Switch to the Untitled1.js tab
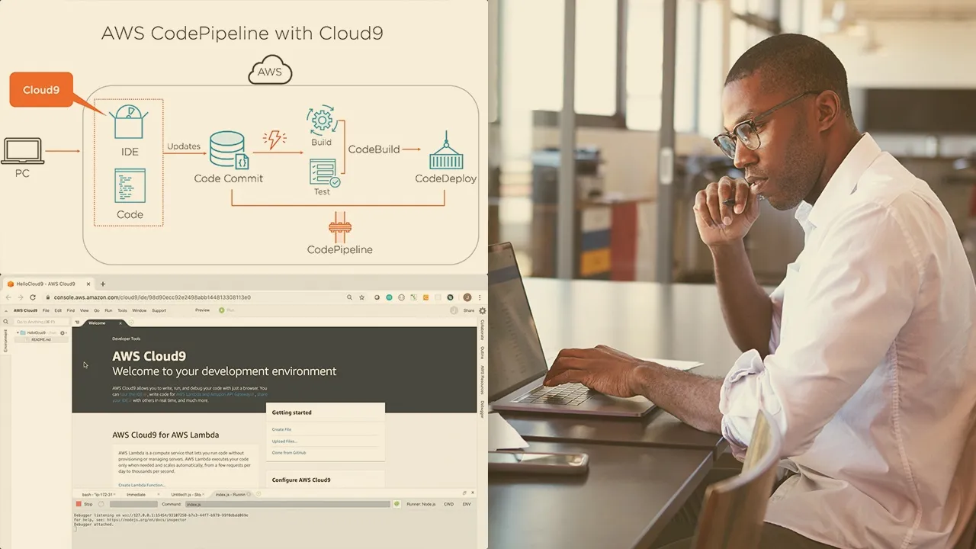Viewport: 976px width, 549px height. [186, 494]
